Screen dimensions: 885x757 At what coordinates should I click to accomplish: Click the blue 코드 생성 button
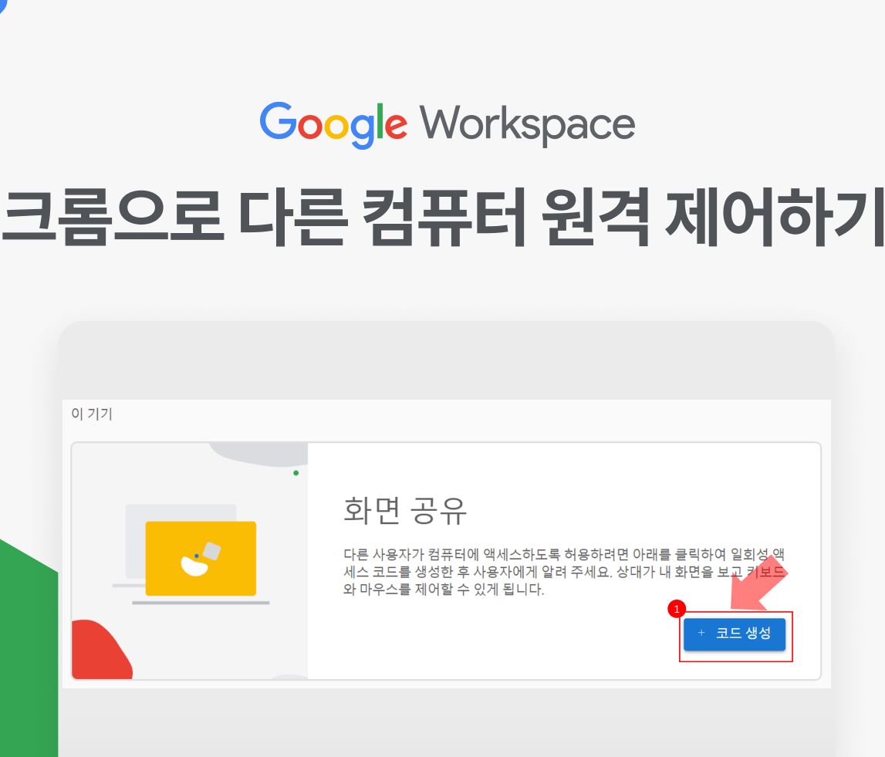735,635
